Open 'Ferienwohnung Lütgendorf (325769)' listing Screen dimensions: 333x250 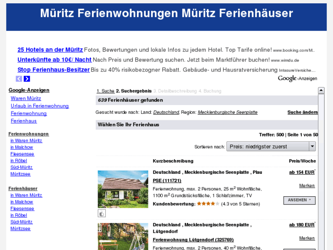193,240
